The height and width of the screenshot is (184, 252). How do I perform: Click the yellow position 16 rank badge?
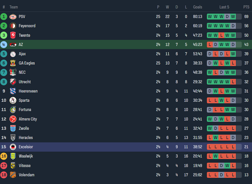pyautogui.click(x=4, y=156)
